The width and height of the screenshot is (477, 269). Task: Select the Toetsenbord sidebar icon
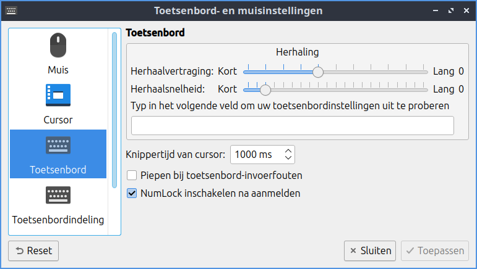coord(58,146)
